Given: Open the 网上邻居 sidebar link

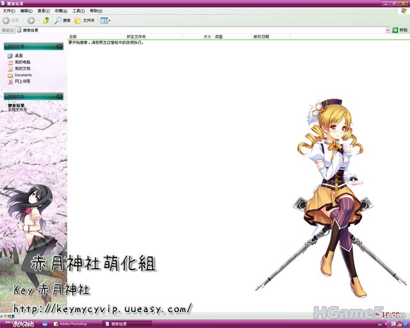Looking at the screenshot, I should (22, 81).
